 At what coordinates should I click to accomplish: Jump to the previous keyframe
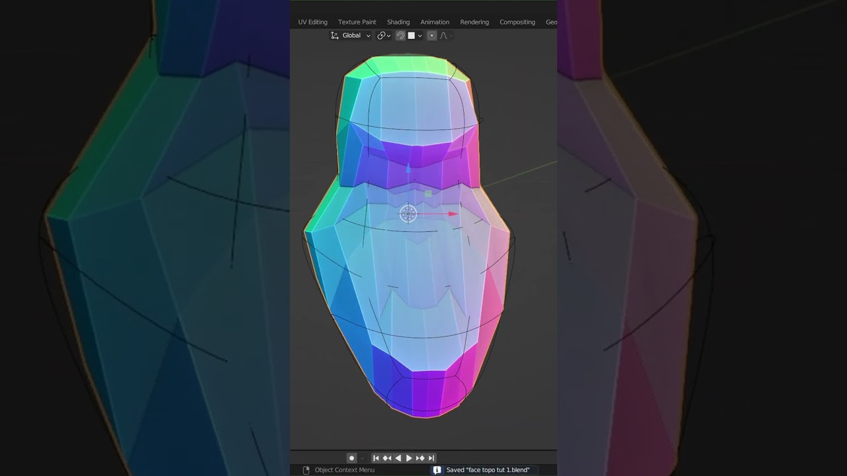tap(387, 458)
